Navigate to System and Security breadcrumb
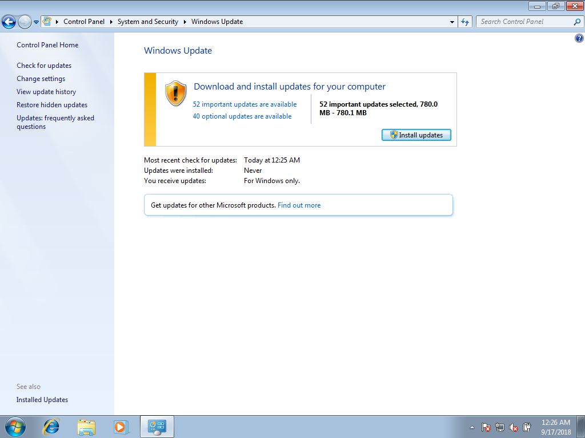 pos(148,22)
